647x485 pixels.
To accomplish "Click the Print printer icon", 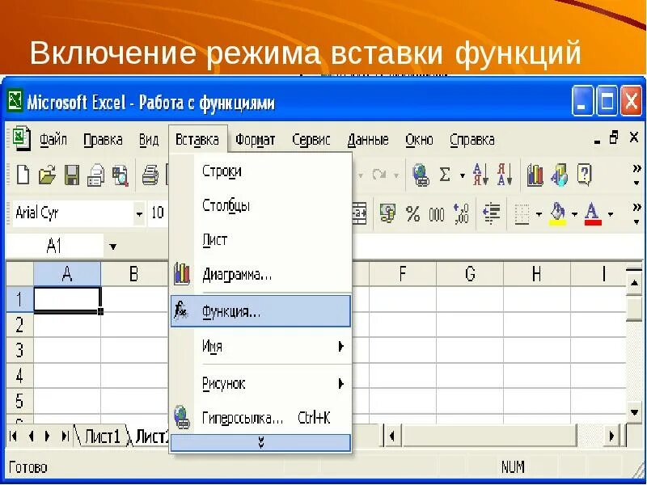I will coord(150,175).
